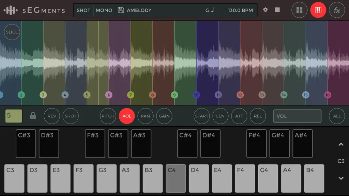Toggle the slice lock padlock icon
349x196 pixels.
click(x=33, y=116)
